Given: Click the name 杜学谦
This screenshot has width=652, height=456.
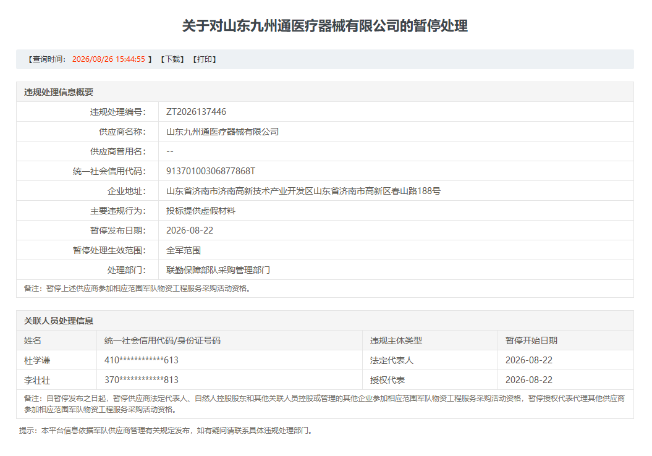Looking at the screenshot, I should 37,360.
